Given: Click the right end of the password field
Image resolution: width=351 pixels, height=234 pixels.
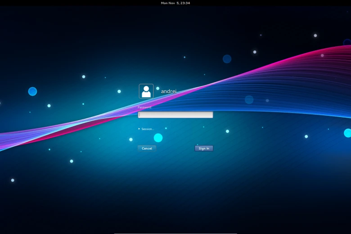Looking at the screenshot, I should click(x=210, y=115).
